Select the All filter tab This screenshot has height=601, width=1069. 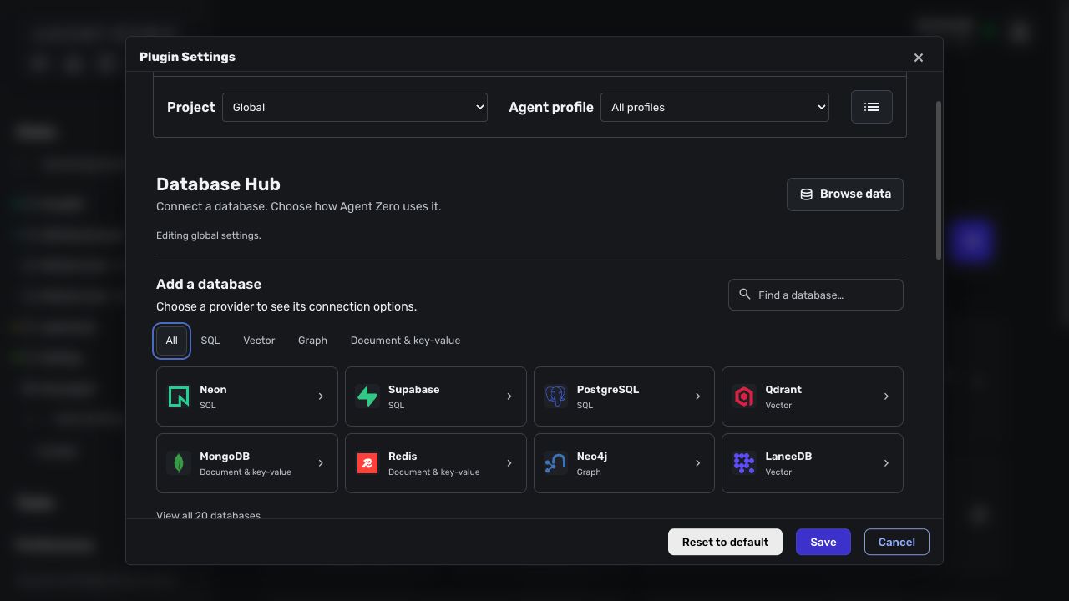click(172, 341)
